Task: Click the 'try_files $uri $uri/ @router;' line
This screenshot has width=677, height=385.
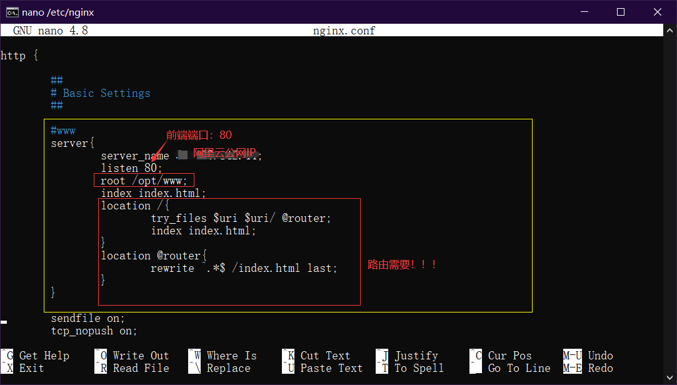Action: pos(241,218)
